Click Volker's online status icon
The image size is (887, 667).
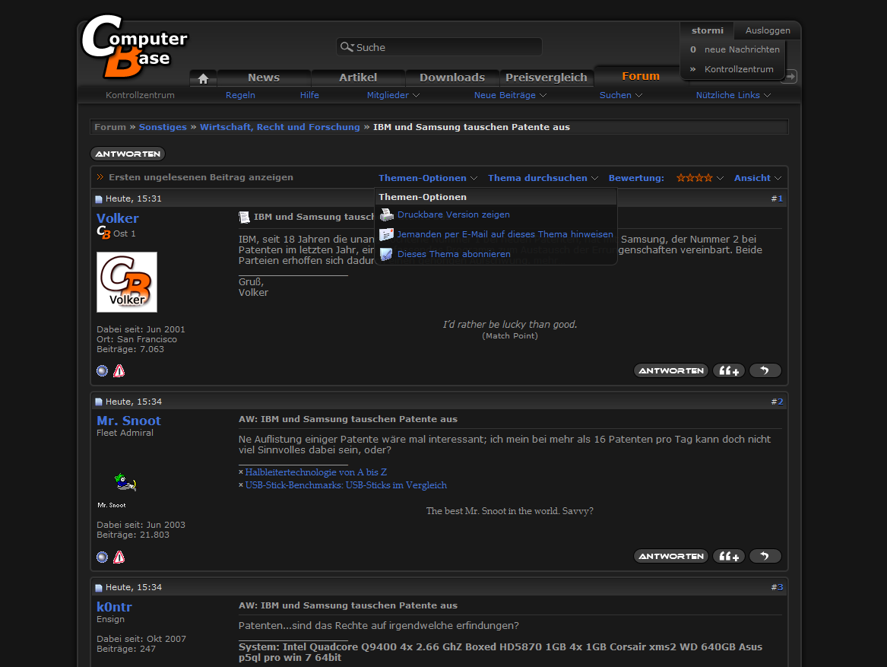103,371
